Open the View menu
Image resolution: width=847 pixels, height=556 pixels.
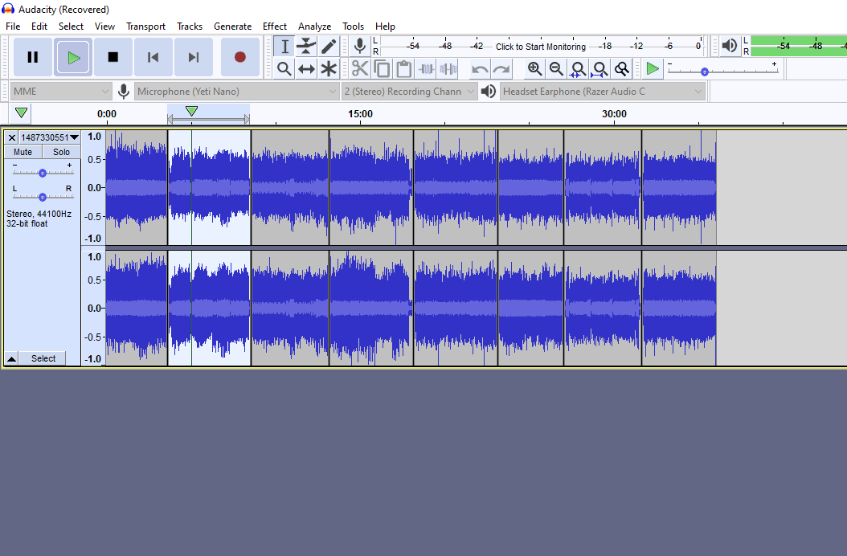point(104,26)
